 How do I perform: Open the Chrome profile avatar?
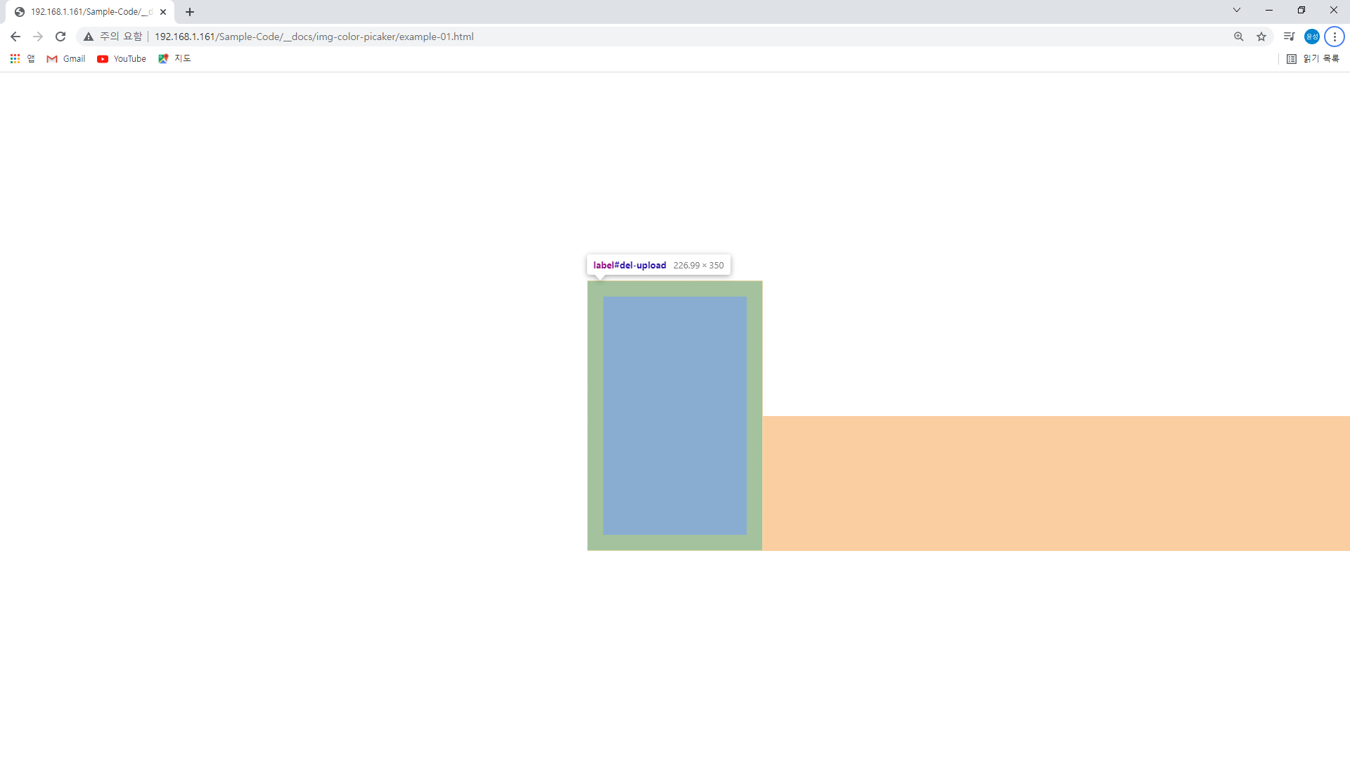coord(1311,37)
